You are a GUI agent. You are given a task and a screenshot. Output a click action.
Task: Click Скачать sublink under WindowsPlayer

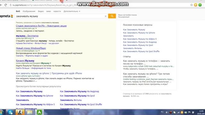20,56
